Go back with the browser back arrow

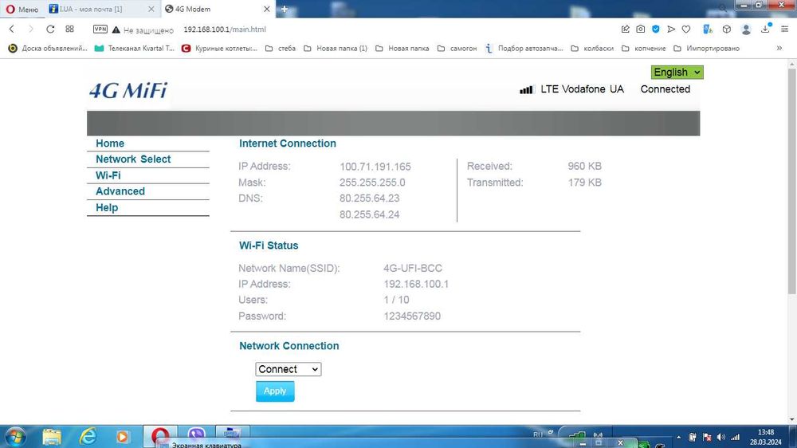tap(12, 29)
